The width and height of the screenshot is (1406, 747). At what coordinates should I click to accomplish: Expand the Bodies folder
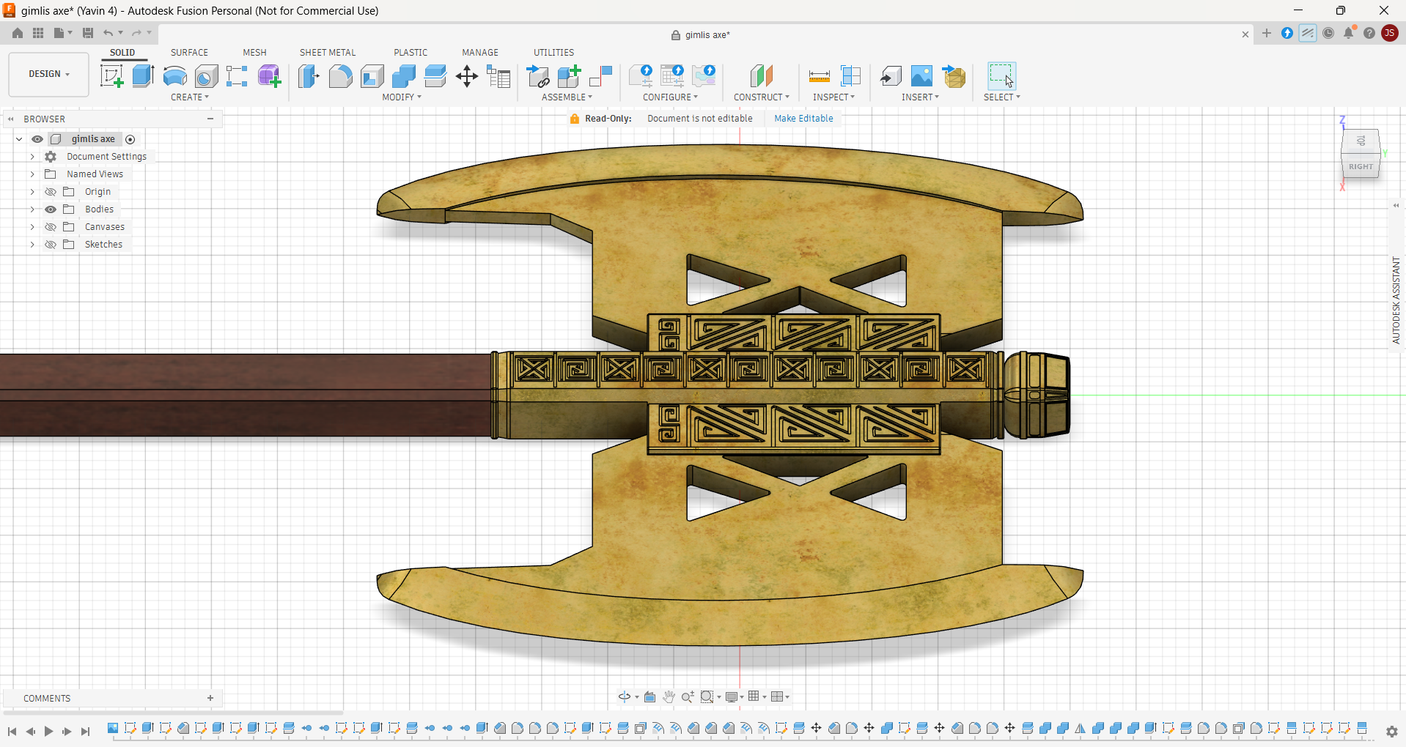tap(32, 209)
